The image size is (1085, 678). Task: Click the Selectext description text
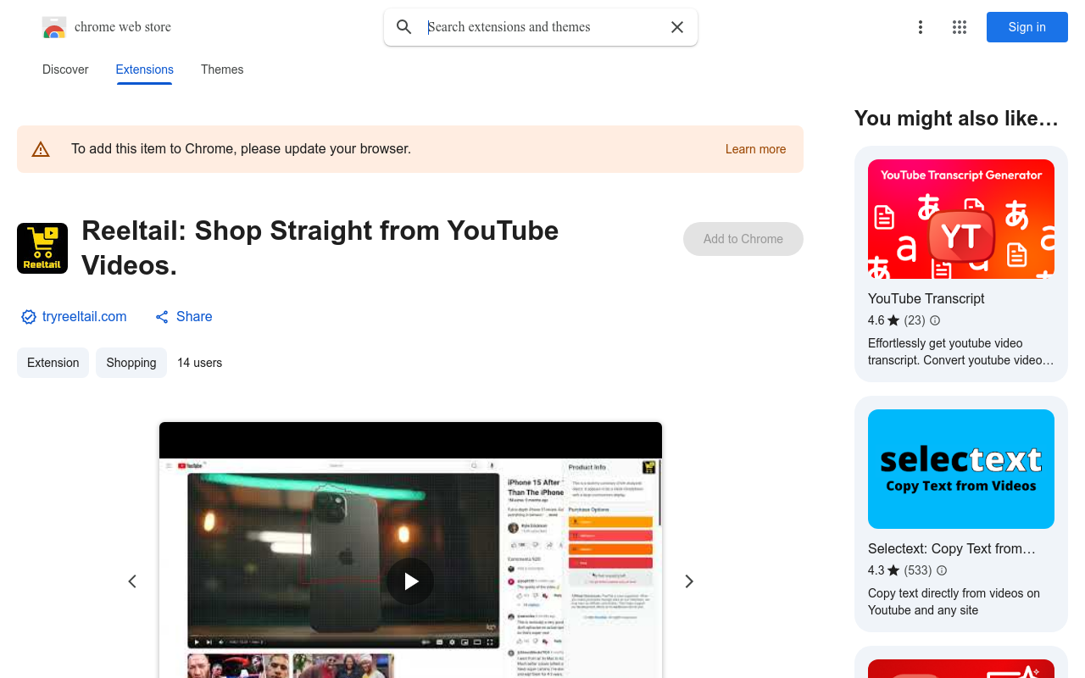954,602
